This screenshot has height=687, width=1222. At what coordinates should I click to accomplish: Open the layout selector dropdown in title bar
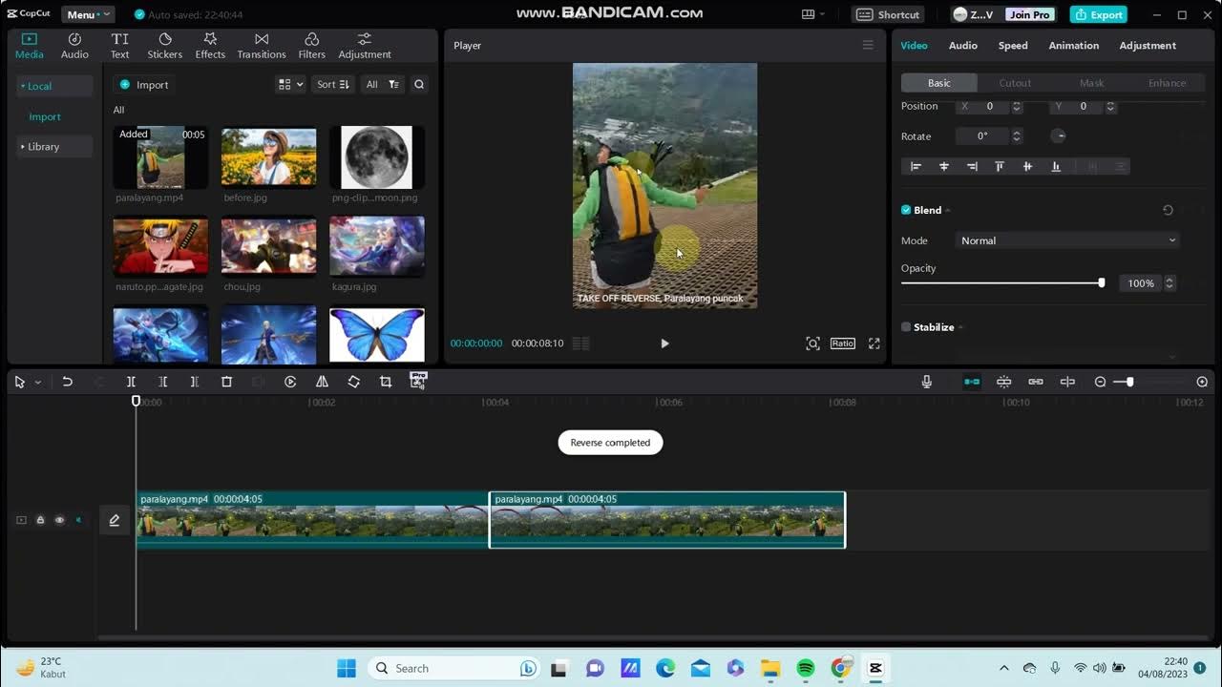(813, 14)
